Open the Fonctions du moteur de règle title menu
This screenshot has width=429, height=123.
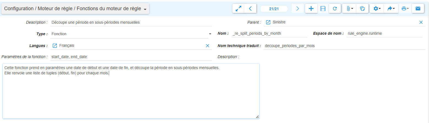pos(75,9)
